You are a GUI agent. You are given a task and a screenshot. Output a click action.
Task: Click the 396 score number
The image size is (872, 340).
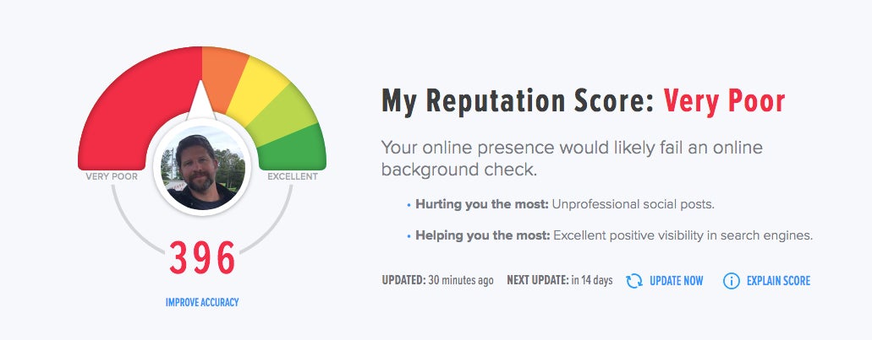(x=202, y=258)
